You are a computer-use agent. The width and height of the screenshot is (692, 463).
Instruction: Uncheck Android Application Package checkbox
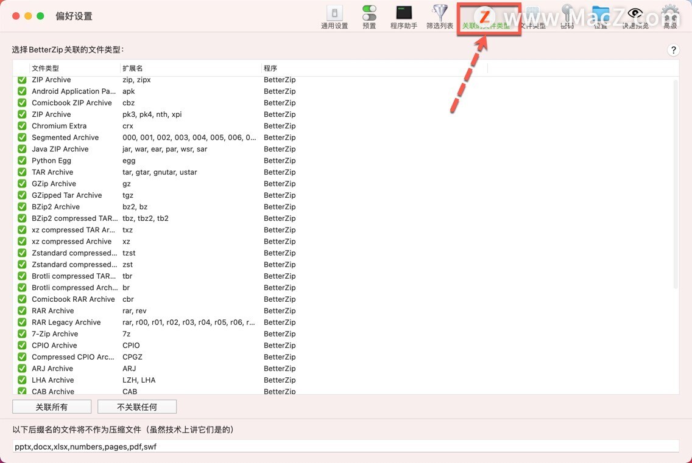(22, 91)
